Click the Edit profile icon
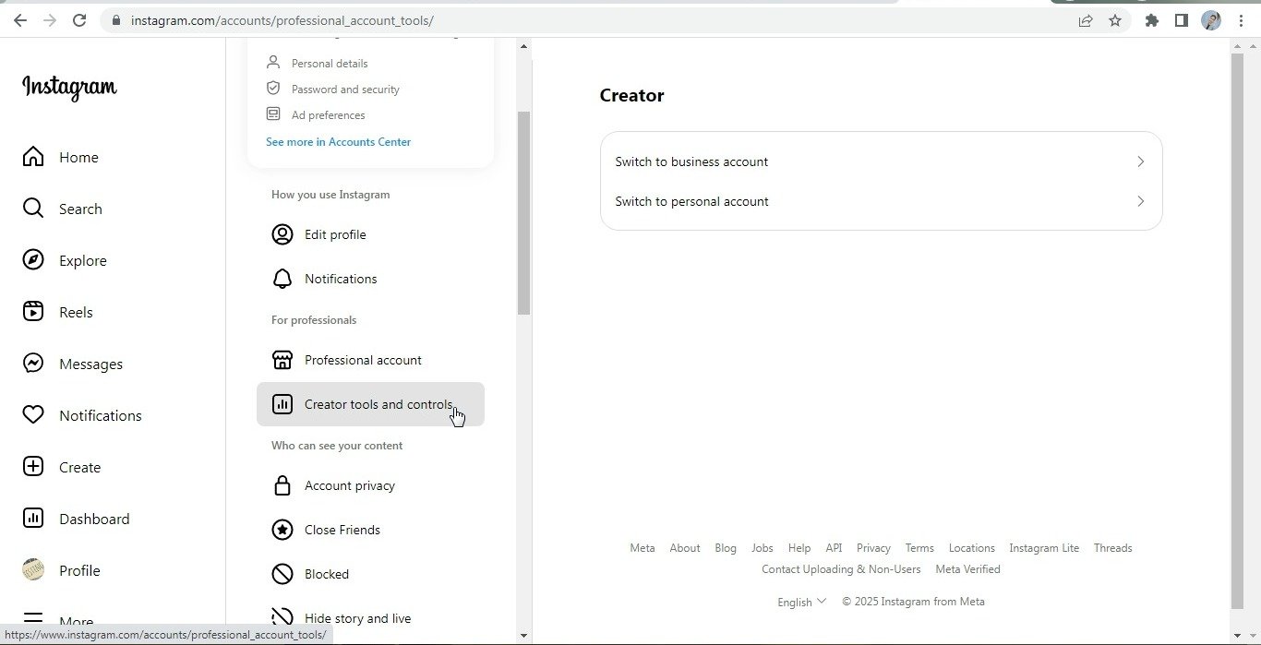 coord(282,234)
